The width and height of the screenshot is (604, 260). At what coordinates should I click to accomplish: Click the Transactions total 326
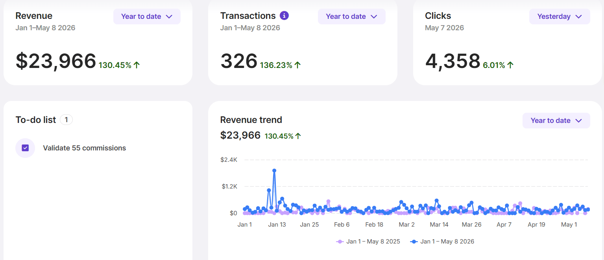(239, 61)
